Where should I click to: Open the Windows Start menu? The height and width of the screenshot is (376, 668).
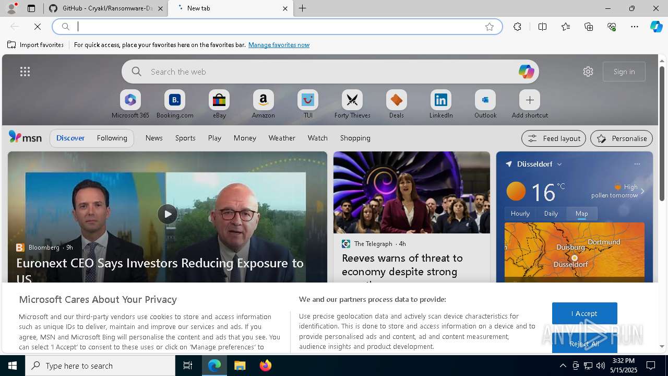[x=13, y=366]
